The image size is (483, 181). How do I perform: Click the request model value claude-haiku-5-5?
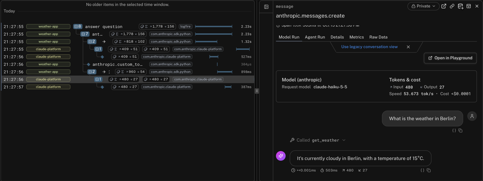330,87
